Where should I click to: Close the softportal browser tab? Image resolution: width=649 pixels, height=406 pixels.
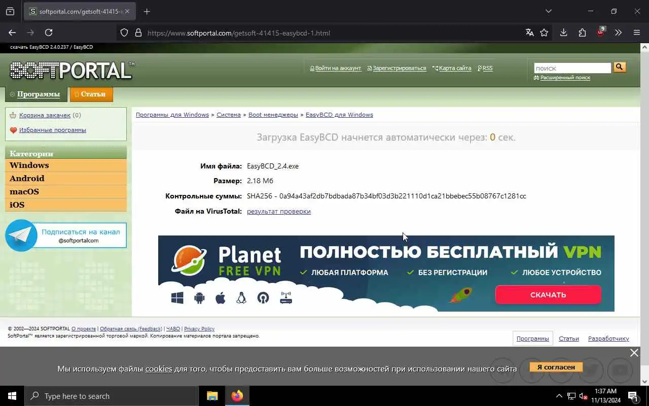[127, 11]
